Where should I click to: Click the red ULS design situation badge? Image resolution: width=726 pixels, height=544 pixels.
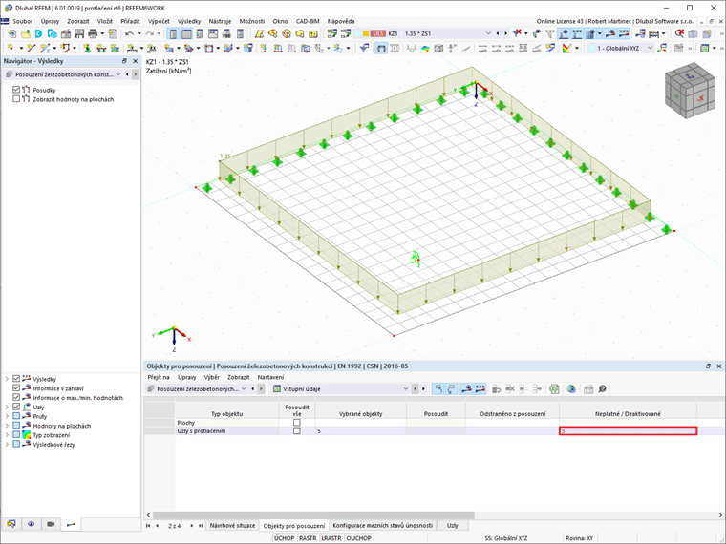click(378, 33)
